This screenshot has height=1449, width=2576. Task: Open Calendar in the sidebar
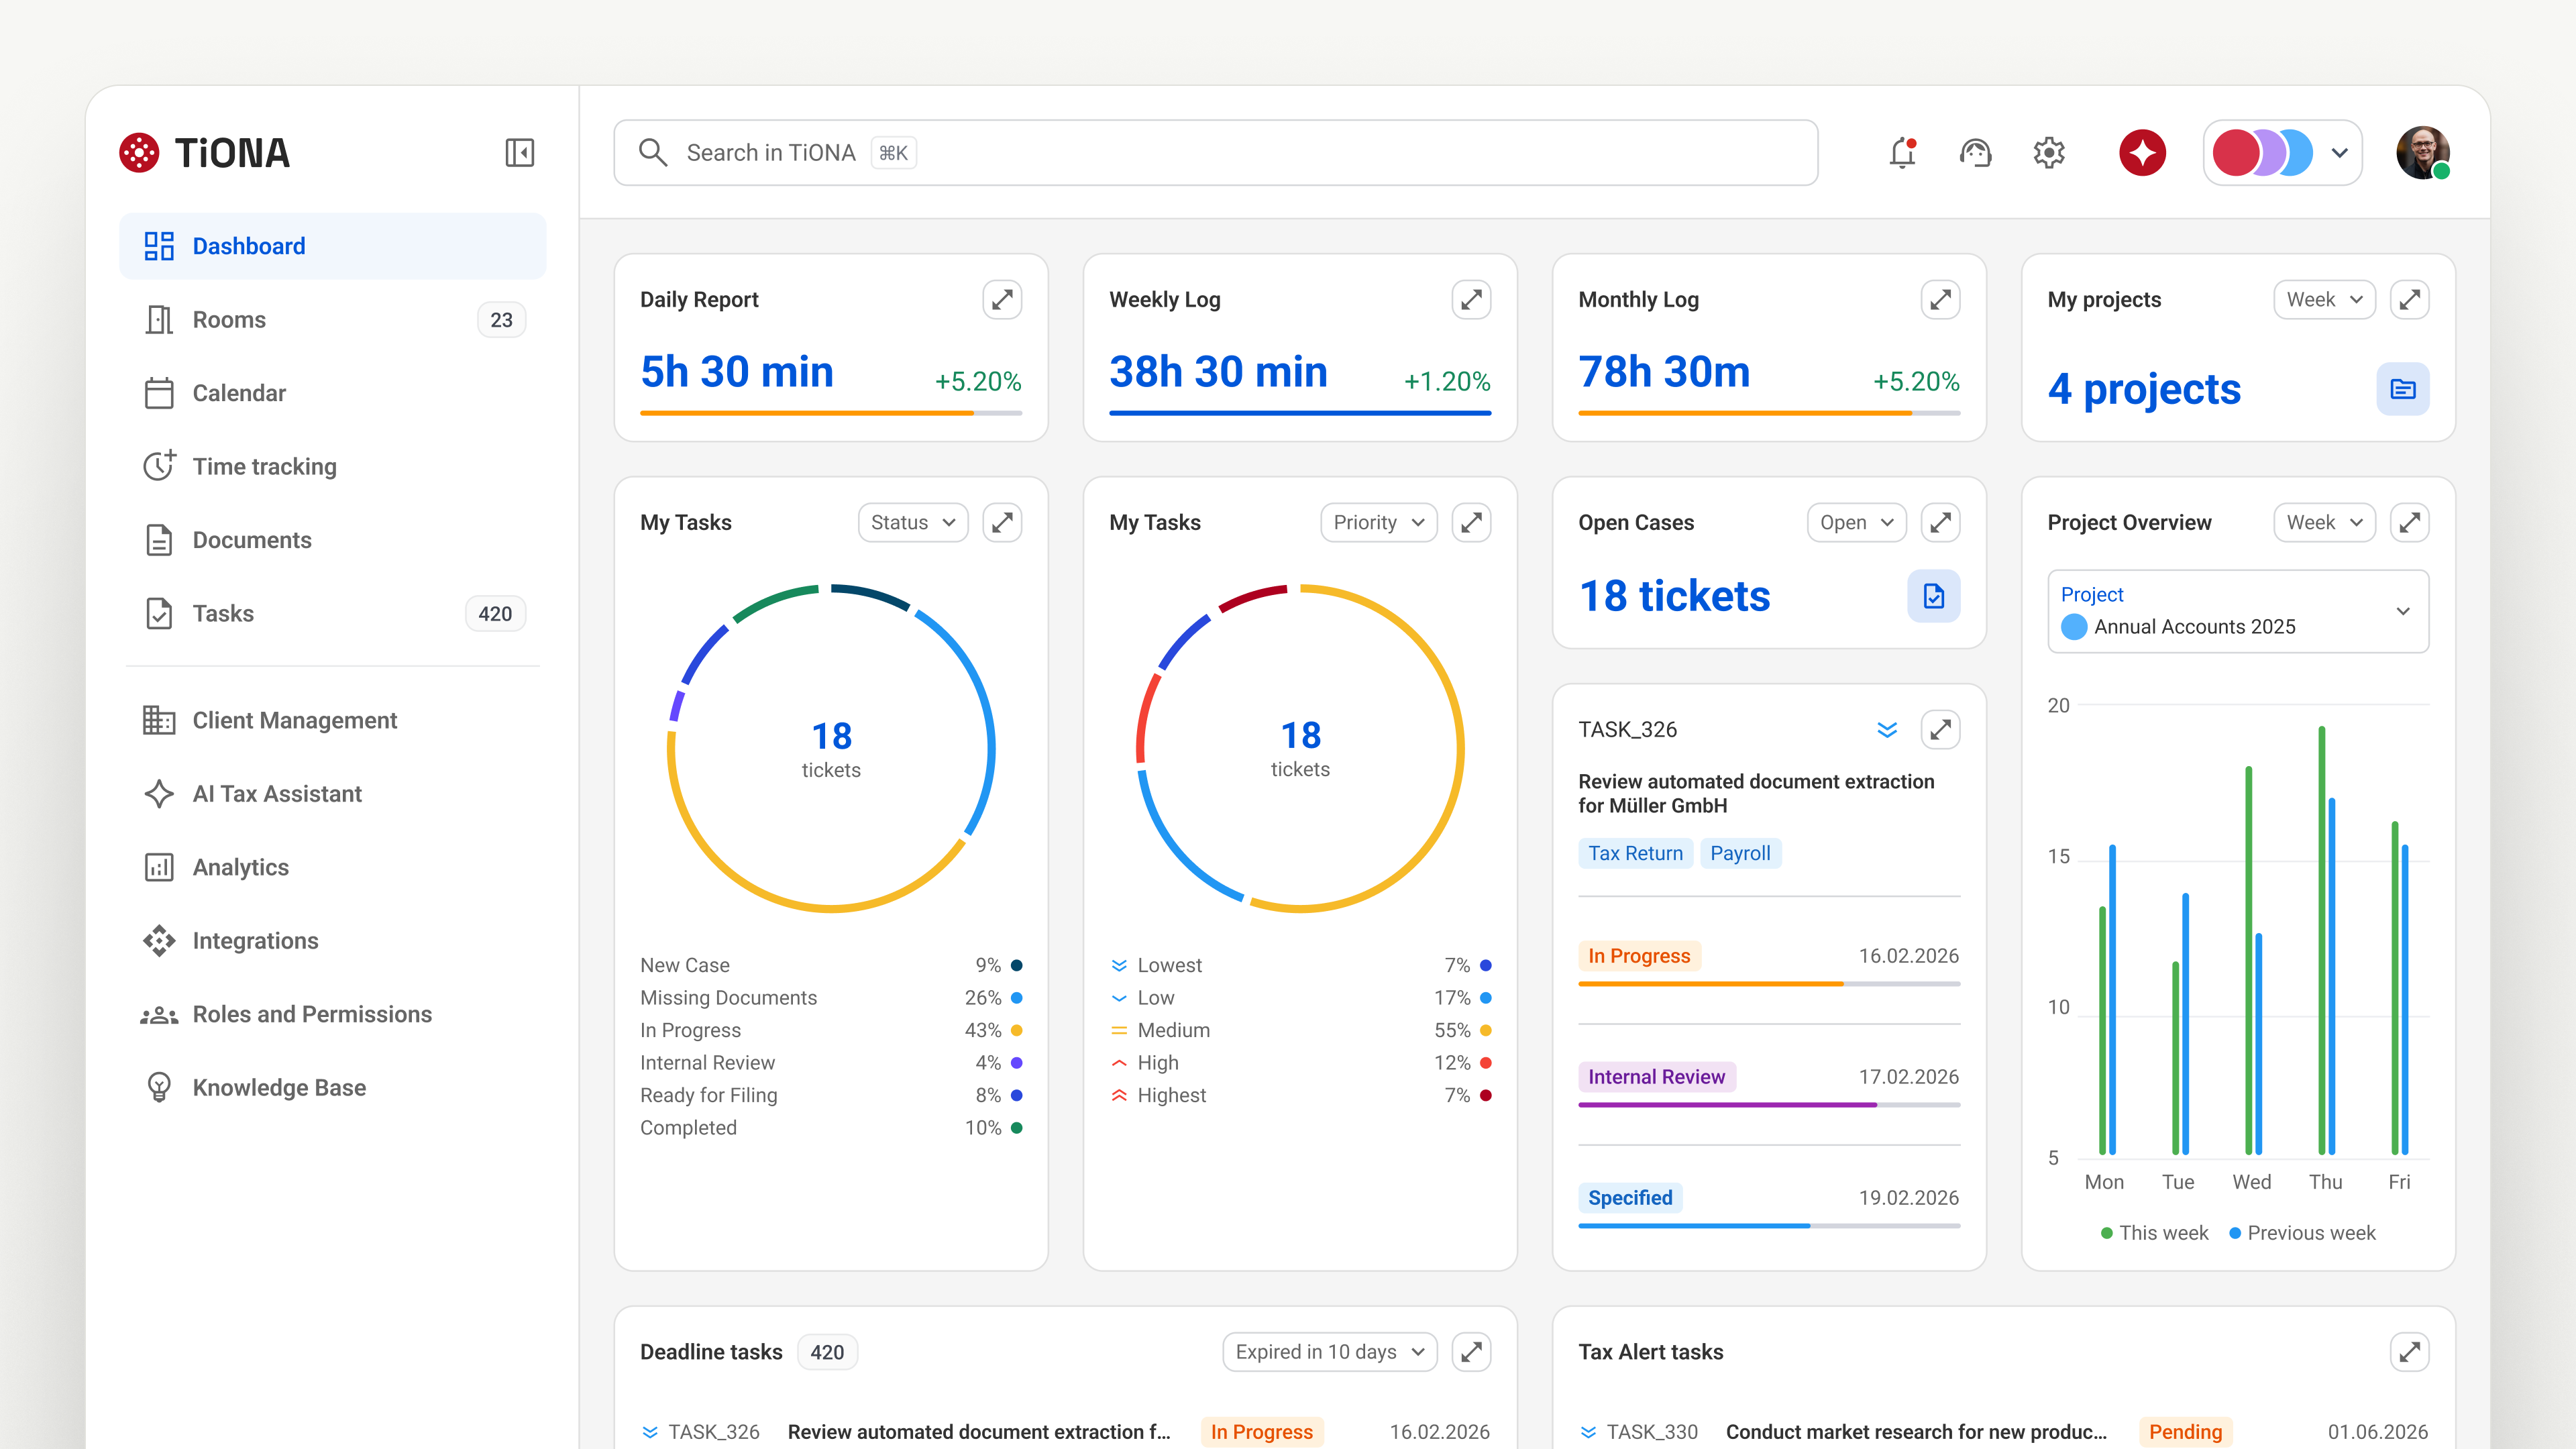333,393
